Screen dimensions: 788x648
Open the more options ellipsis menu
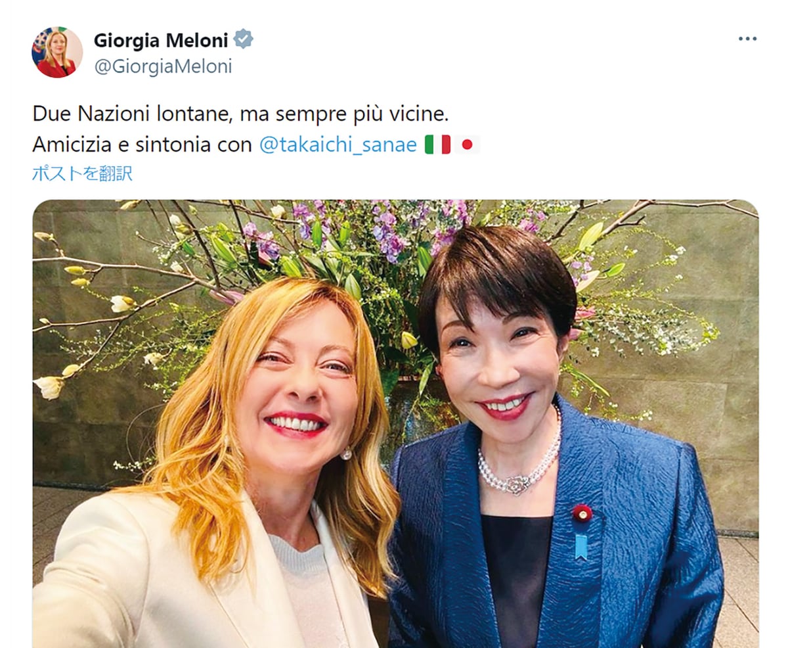pos(747,39)
